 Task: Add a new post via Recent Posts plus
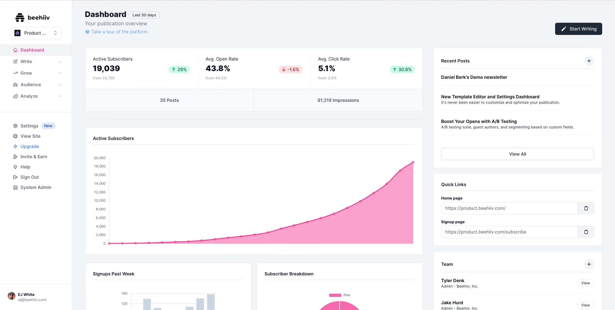pyautogui.click(x=589, y=61)
